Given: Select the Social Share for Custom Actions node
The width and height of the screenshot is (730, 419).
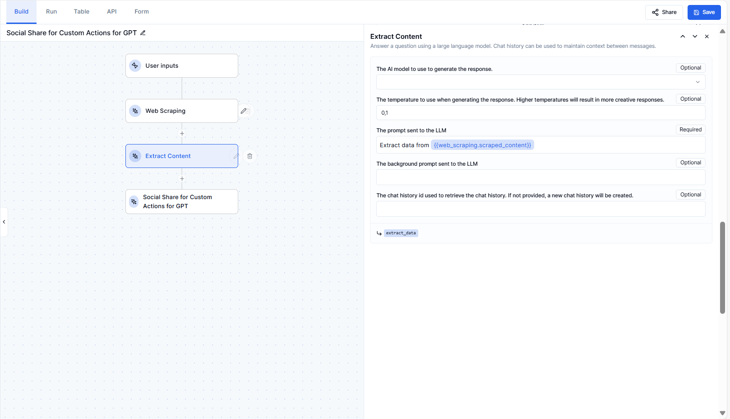Looking at the screenshot, I should point(182,202).
